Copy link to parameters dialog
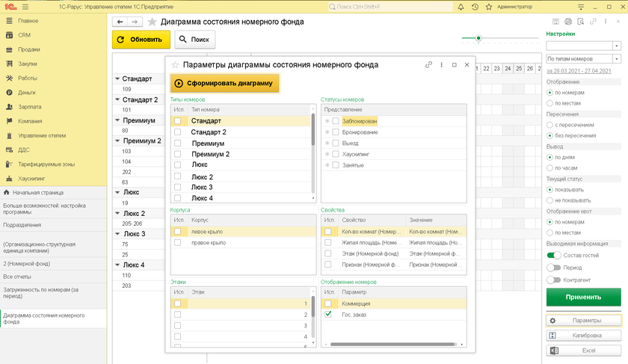Screen dimensions: 628x364 [429, 65]
